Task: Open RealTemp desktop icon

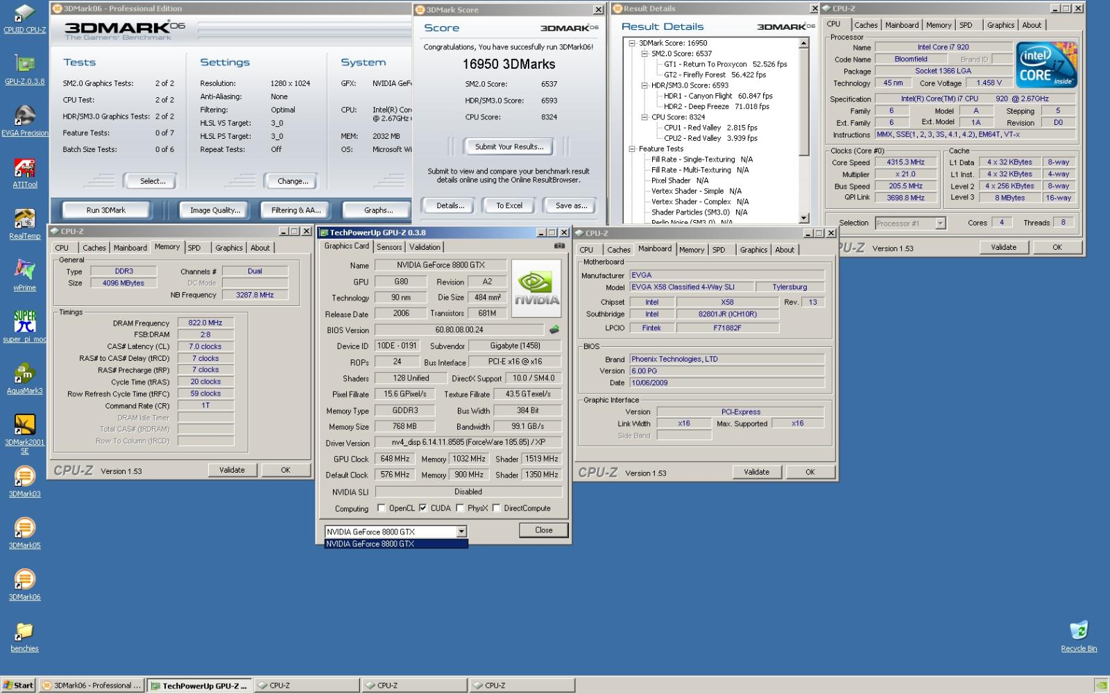Action: (24, 224)
